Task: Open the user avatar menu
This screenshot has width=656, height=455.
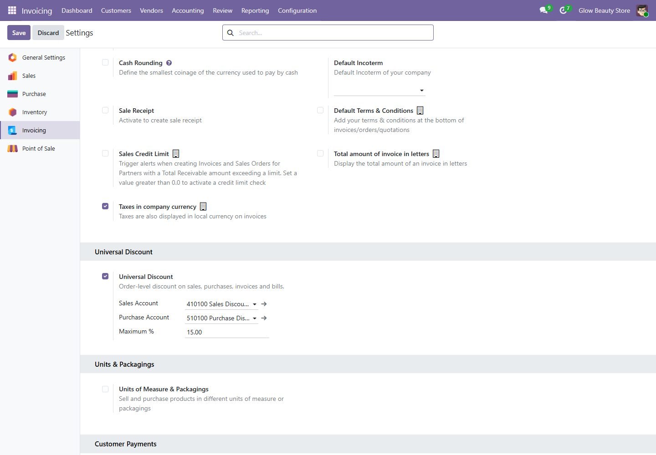Action: pos(642,10)
